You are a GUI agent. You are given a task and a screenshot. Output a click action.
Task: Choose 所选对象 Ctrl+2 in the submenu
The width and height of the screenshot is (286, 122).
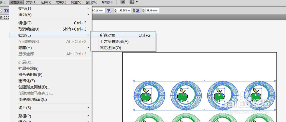tap(123, 35)
